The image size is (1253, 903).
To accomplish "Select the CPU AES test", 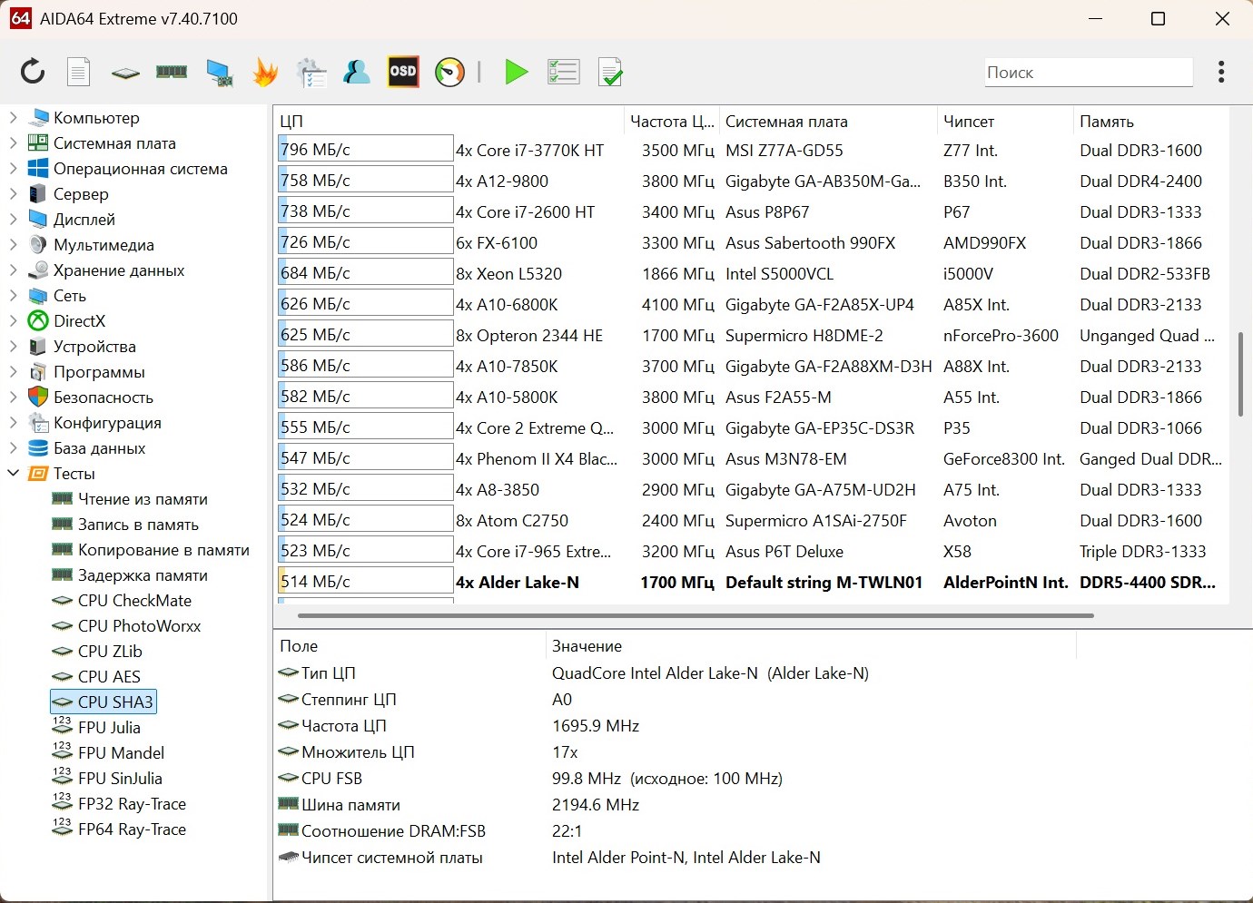I will pos(109,676).
